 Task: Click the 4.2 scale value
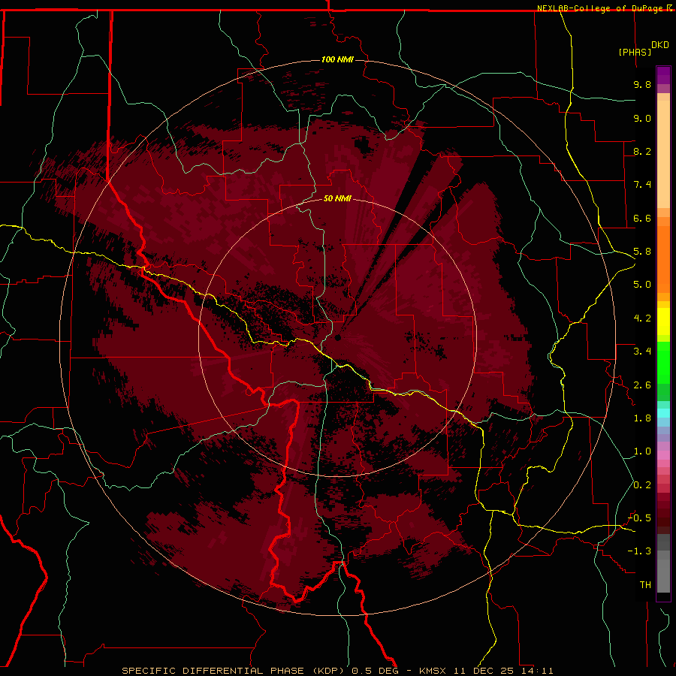point(642,318)
